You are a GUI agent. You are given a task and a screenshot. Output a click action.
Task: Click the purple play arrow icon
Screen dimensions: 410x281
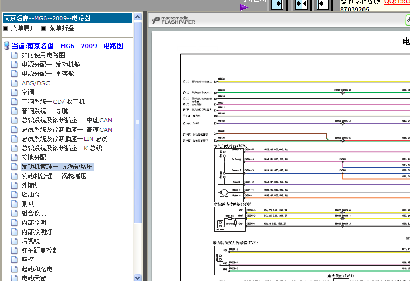click(244, 7)
